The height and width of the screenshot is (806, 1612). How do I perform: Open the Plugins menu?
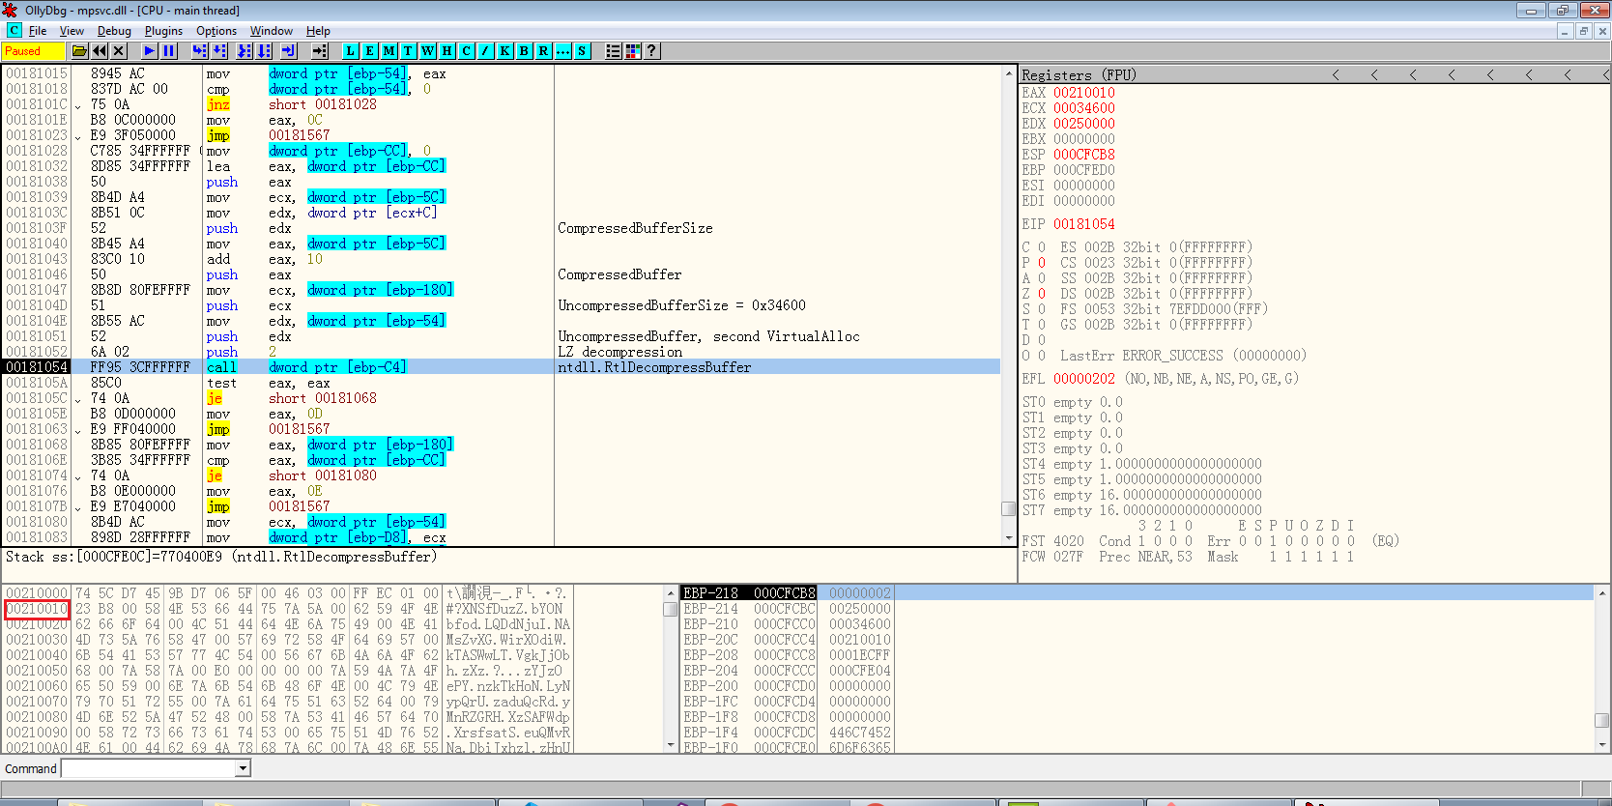pyautogui.click(x=163, y=31)
